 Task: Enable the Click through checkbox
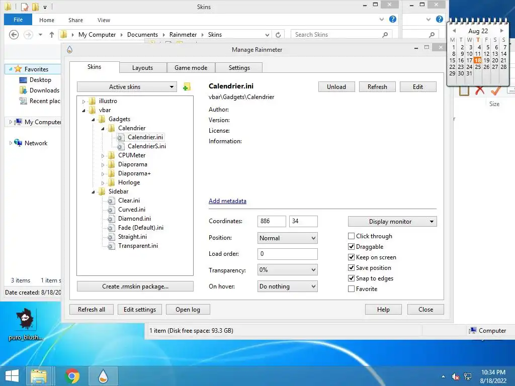pyautogui.click(x=351, y=236)
